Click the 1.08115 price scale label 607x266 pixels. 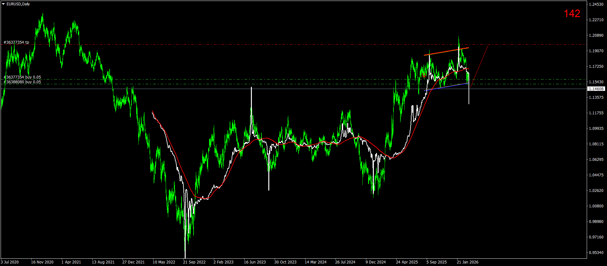point(596,144)
